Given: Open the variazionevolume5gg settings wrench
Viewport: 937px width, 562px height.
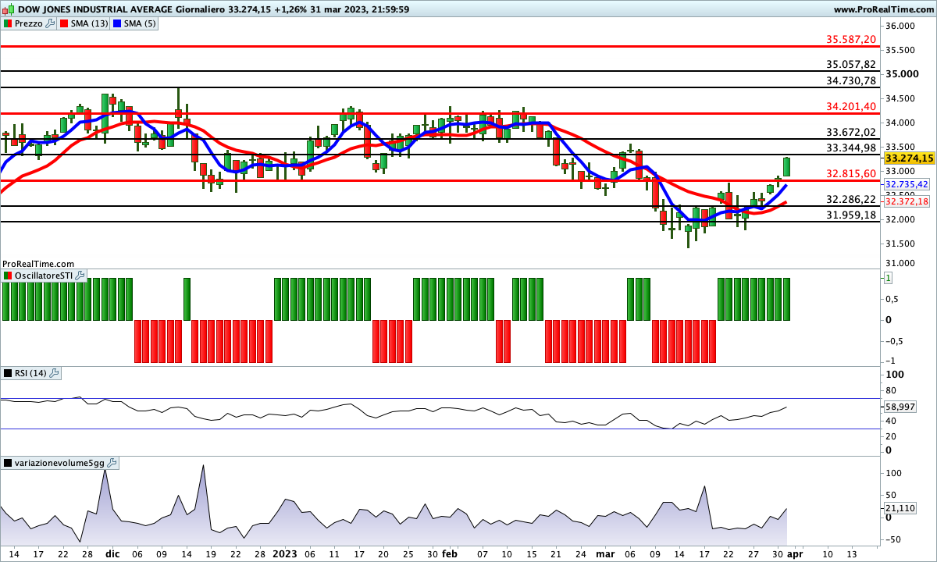Looking at the screenshot, I should tap(112, 463).
